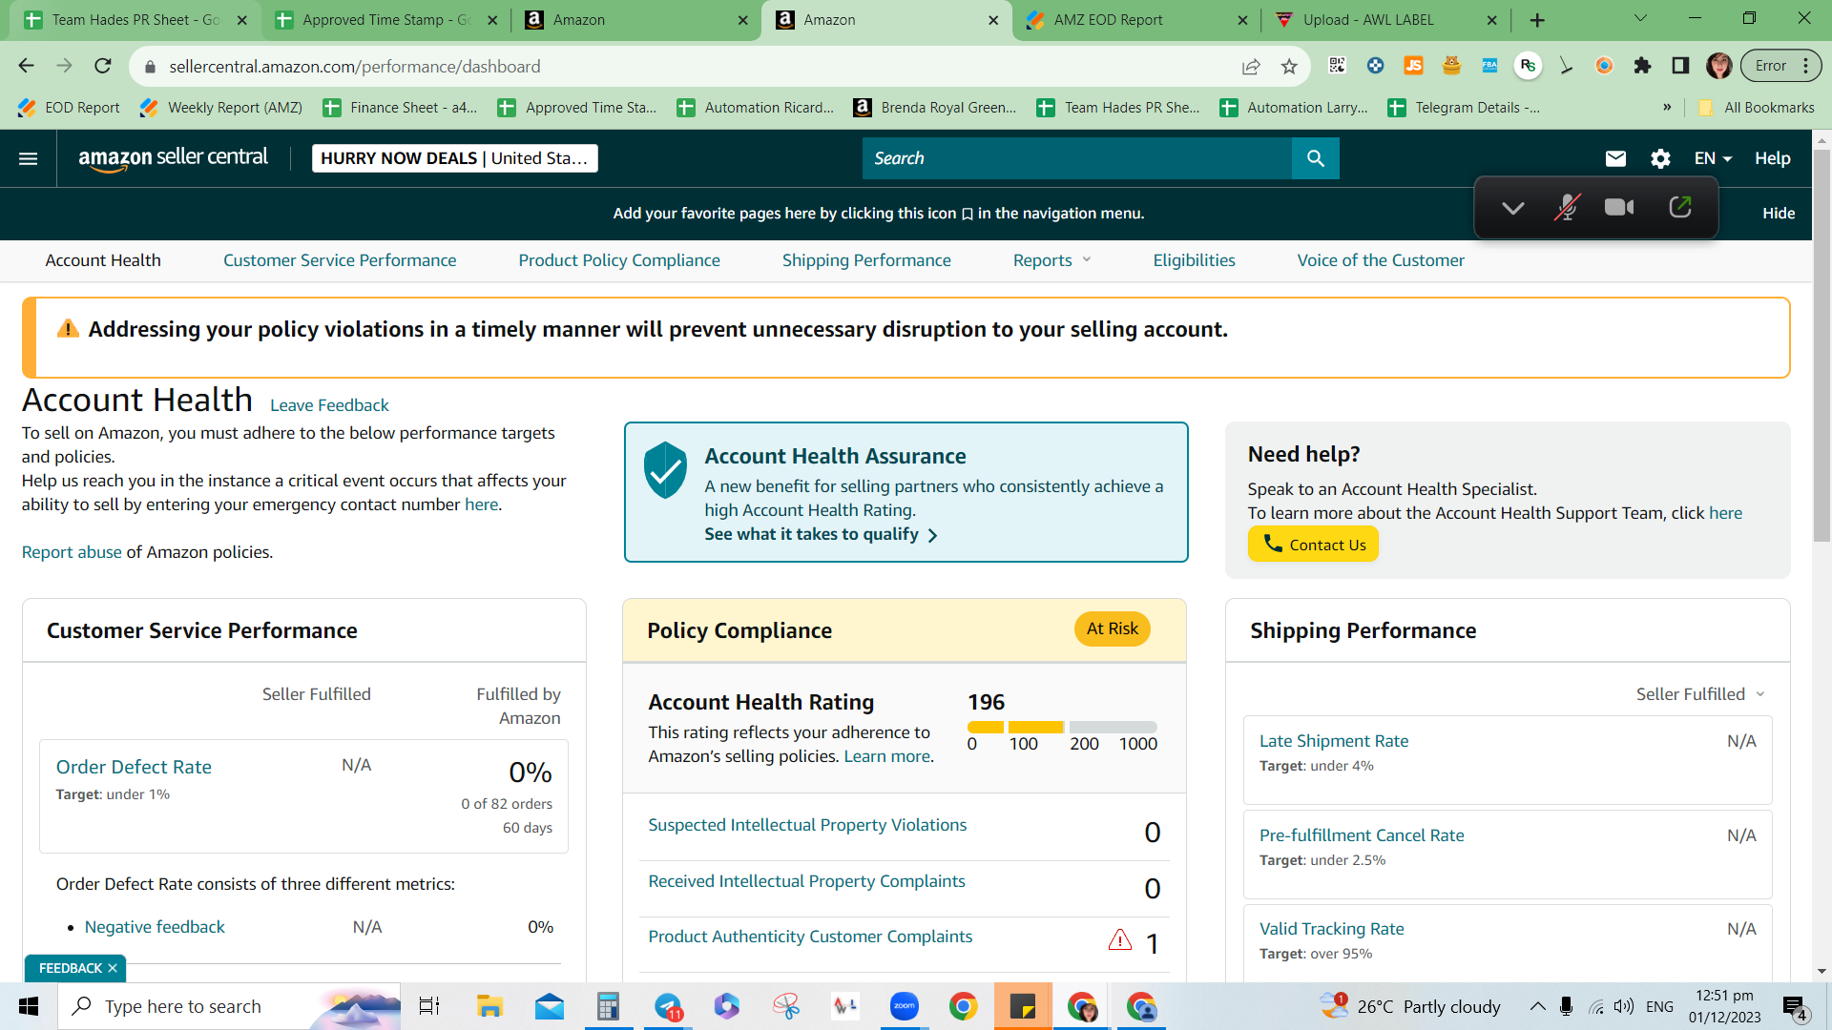Open Received Intellectual Property Complaints
The image size is (1832, 1030).
(x=806, y=881)
